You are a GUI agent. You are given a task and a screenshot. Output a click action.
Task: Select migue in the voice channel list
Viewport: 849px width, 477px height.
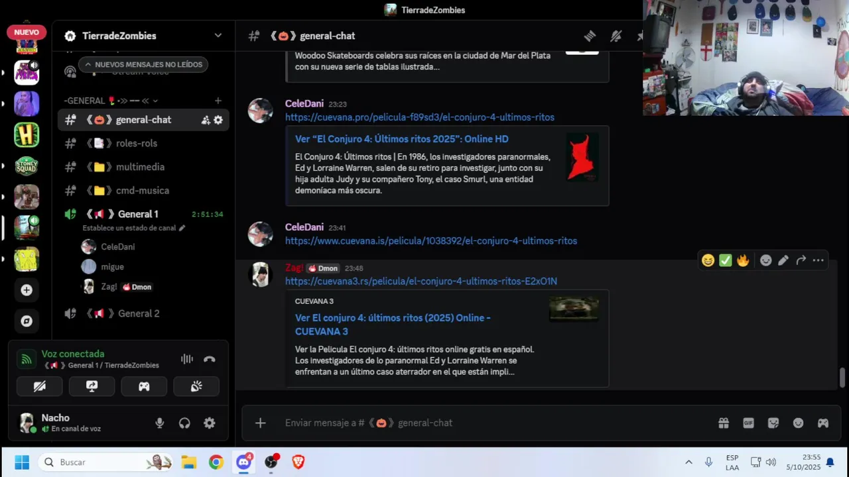click(x=112, y=266)
